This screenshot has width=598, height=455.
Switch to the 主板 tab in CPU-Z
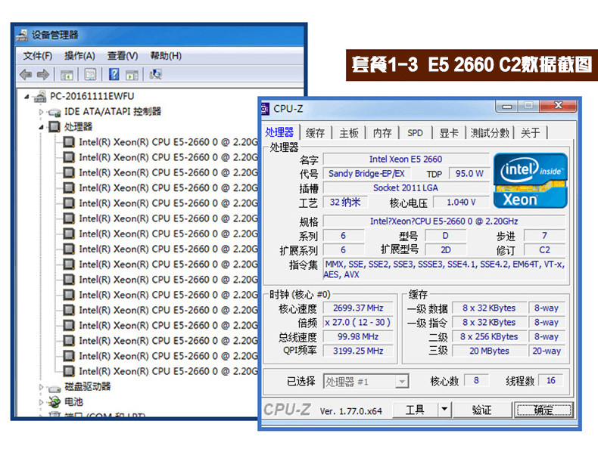point(348,133)
